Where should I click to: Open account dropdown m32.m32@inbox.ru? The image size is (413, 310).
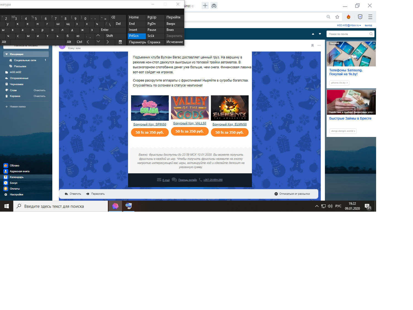click(349, 25)
